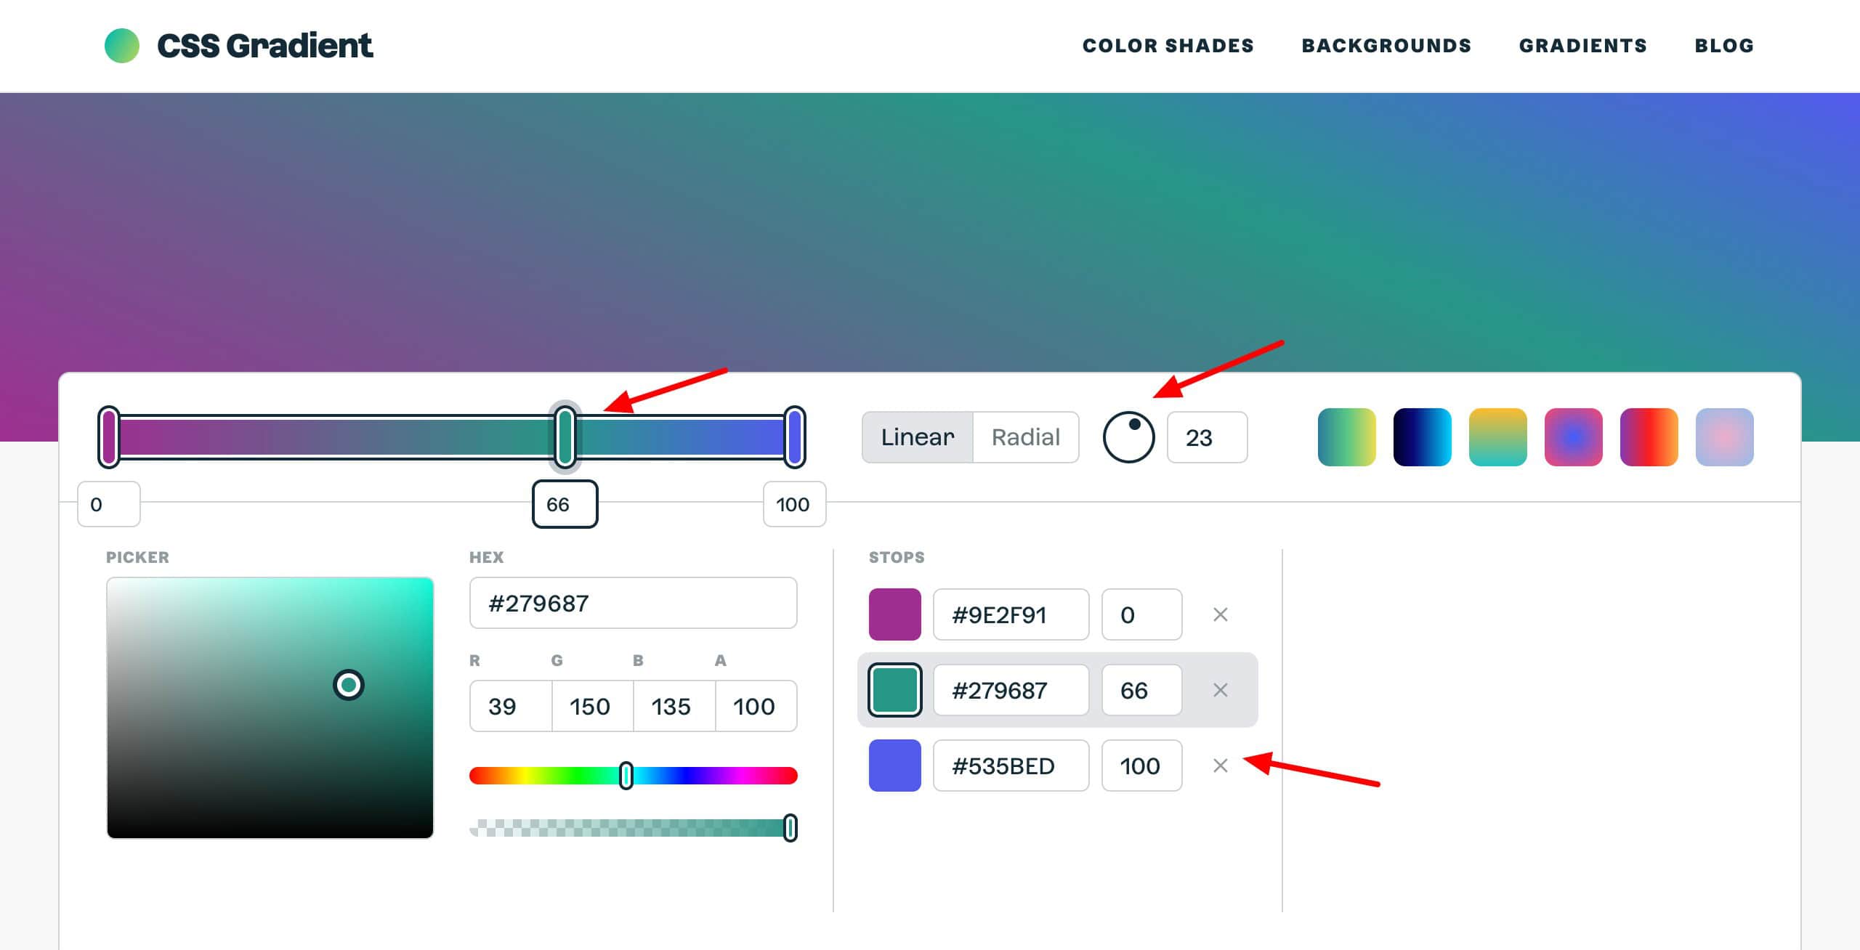Open the Color Shades page

point(1168,46)
